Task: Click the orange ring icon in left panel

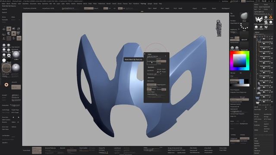Action: (6, 85)
